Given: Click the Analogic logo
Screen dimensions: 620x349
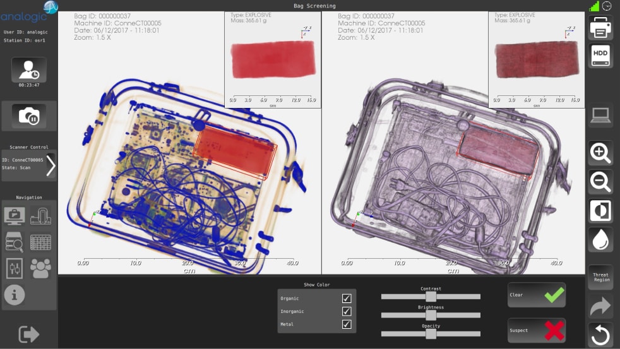Looking at the screenshot, I should click(x=28, y=13).
